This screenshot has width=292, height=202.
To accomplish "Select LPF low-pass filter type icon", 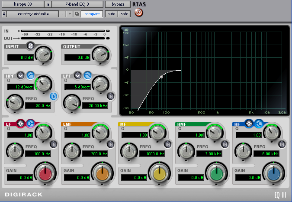I will 87,75.
